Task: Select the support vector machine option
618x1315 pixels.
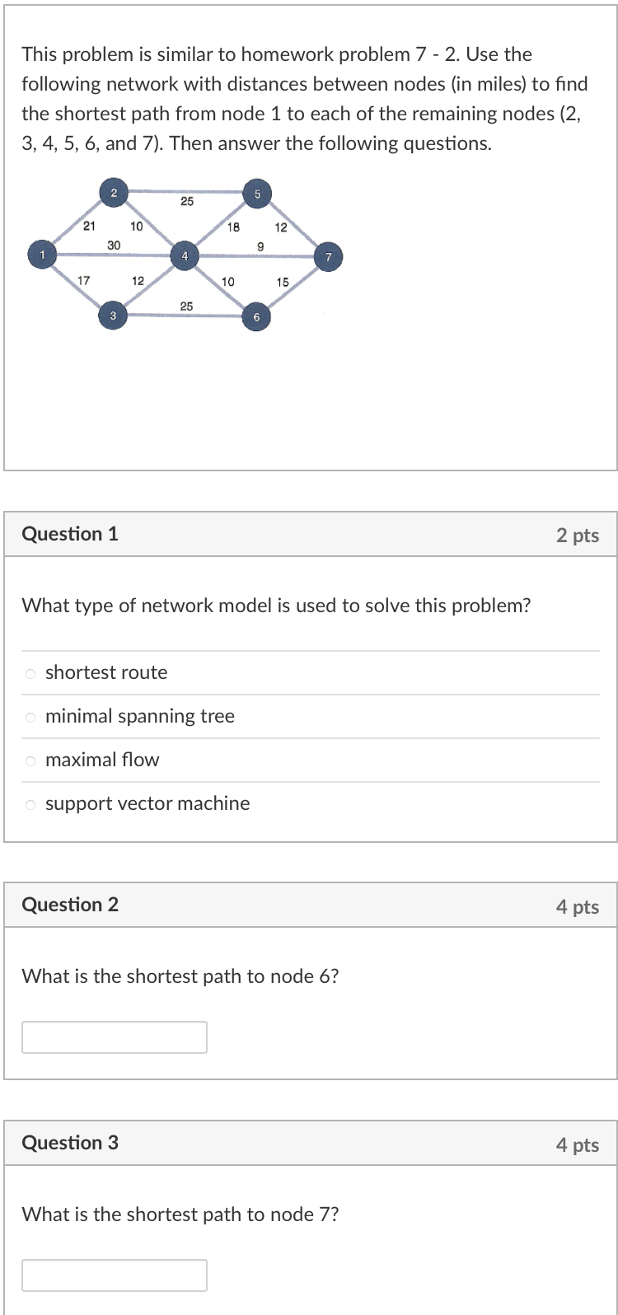Action: point(30,803)
